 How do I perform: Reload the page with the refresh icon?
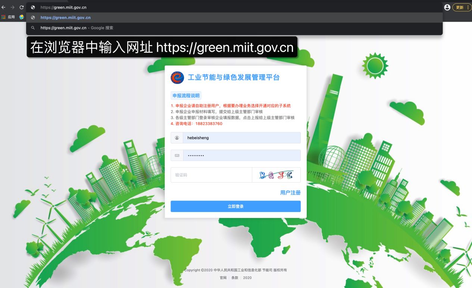[22, 7]
